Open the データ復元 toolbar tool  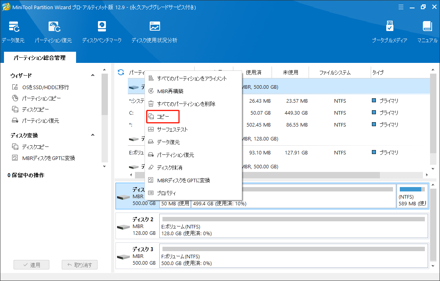[13, 32]
